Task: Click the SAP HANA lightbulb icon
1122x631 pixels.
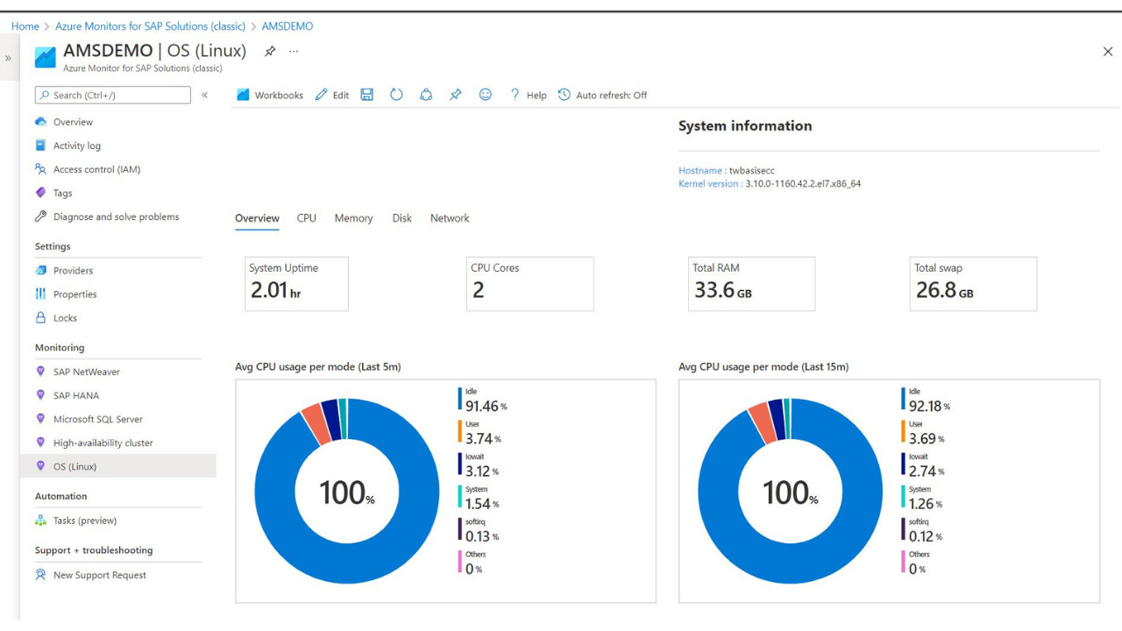Action: point(40,395)
